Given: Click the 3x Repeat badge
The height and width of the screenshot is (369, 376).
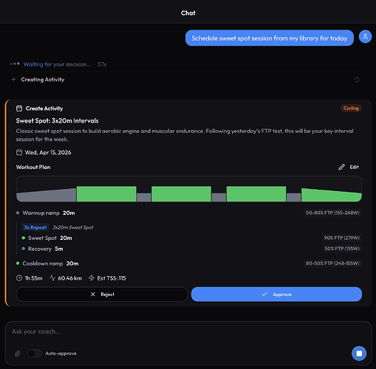Looking at the screenshot, I should tap(35, 227).
